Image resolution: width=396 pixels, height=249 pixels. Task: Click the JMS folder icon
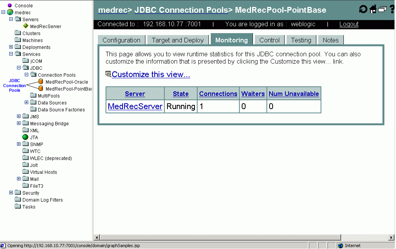coord(26,116)
